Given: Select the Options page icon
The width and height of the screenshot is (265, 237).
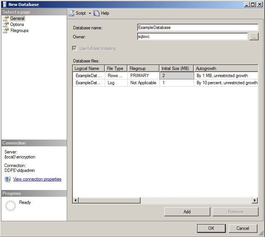Looking at the screenshot, I should [x=6, y=24].
